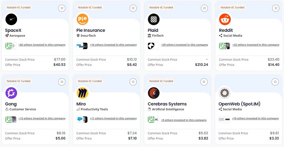View Plaid's "+20 others invested" link
The width and height of the screenshot is (284, 147).
pyautogui.click(x=185, y=45)
